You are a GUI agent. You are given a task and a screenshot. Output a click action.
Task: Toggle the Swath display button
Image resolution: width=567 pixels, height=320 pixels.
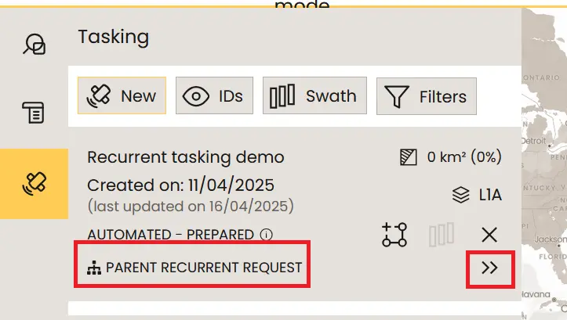314,96
